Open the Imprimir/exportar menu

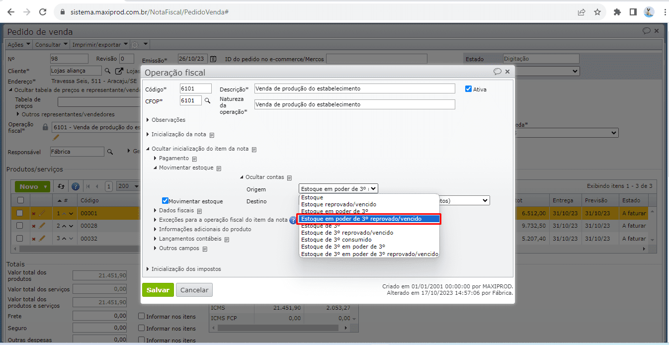99,44
